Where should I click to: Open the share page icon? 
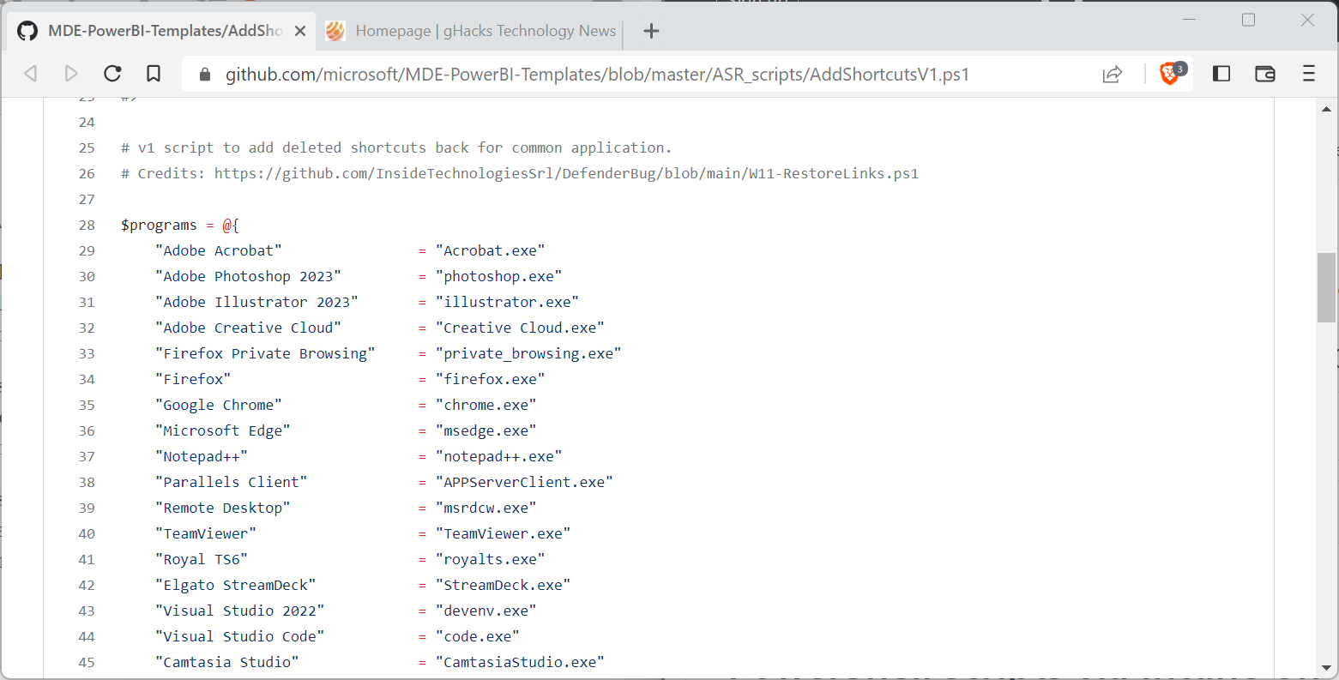point(1113,75)
